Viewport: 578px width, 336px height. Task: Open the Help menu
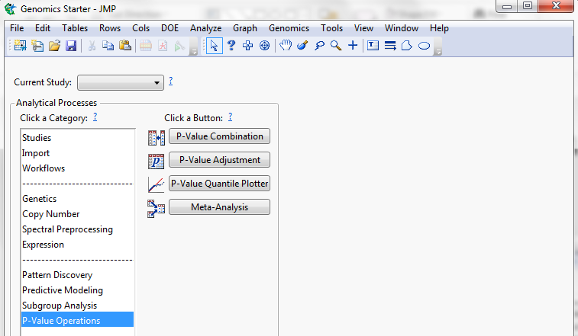439,28
